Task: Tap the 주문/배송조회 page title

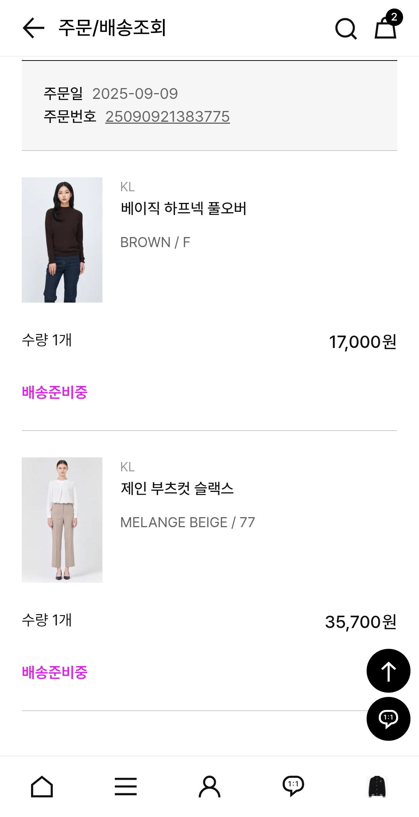Action: [112, 28]
